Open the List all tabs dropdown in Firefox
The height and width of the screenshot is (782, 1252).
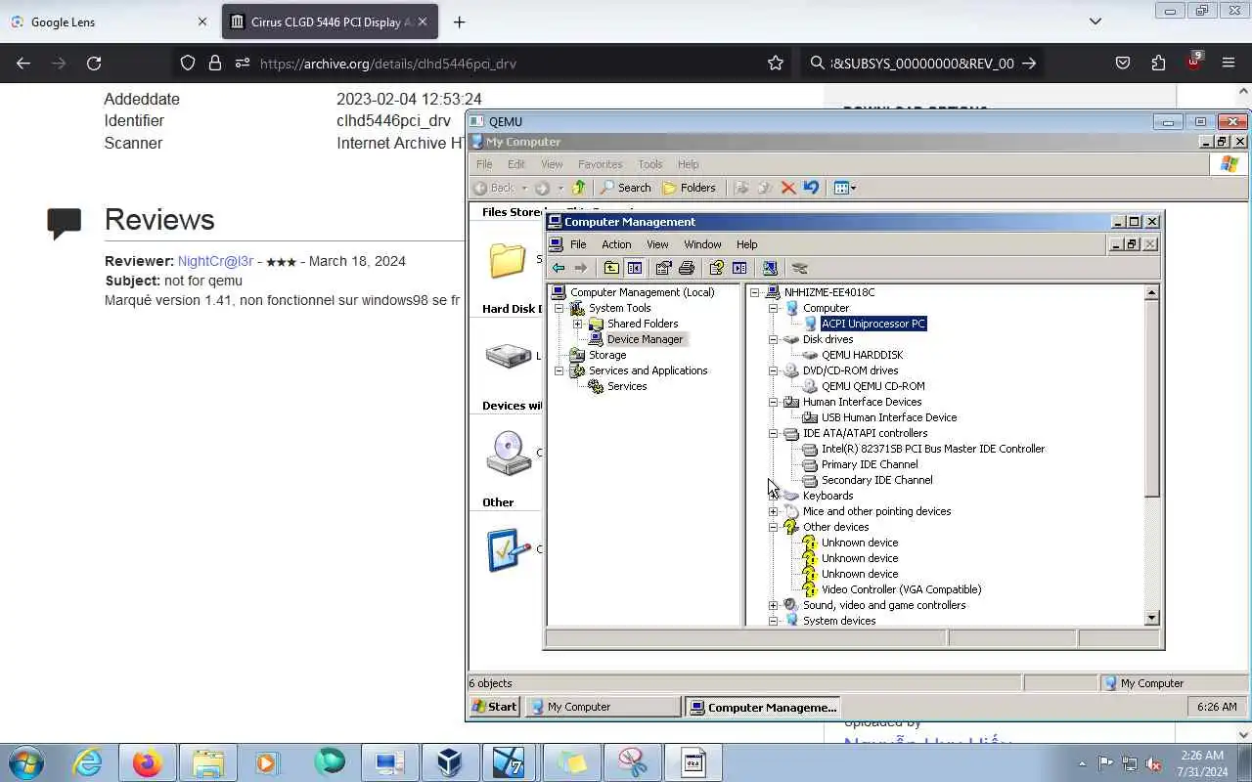[1095, 22]
